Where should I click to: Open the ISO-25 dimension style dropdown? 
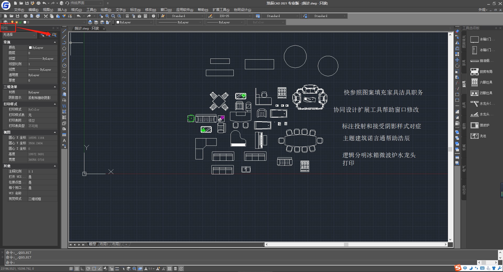(x=234, y=16)
